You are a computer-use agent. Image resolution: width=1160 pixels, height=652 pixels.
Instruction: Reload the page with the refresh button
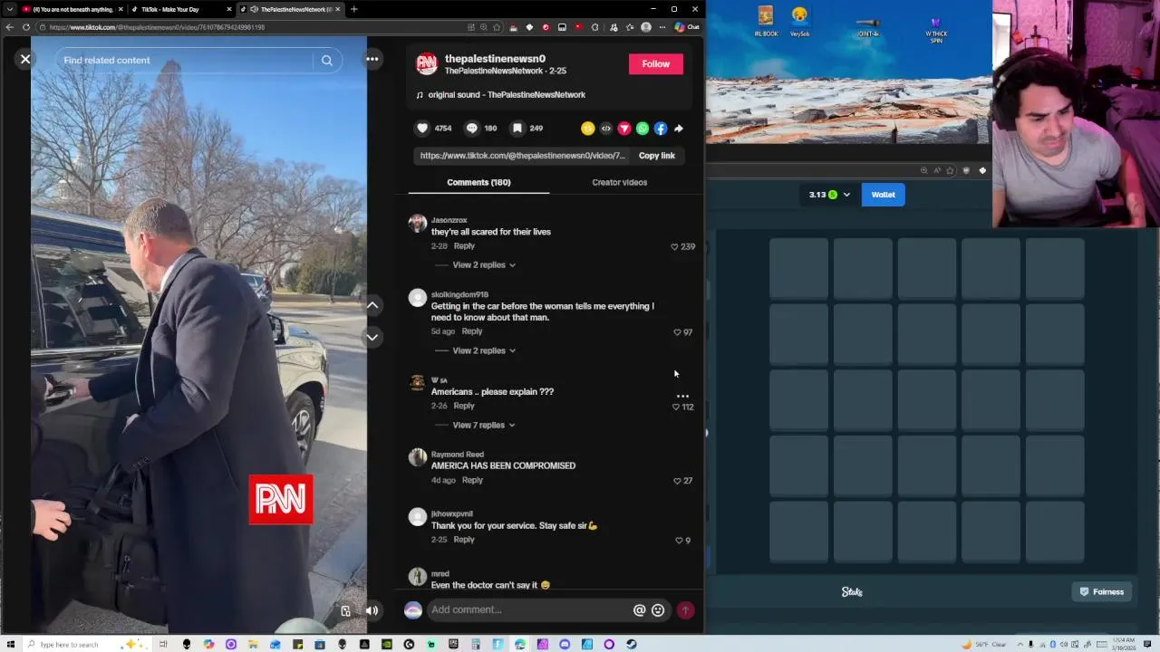tap(26, 27)
